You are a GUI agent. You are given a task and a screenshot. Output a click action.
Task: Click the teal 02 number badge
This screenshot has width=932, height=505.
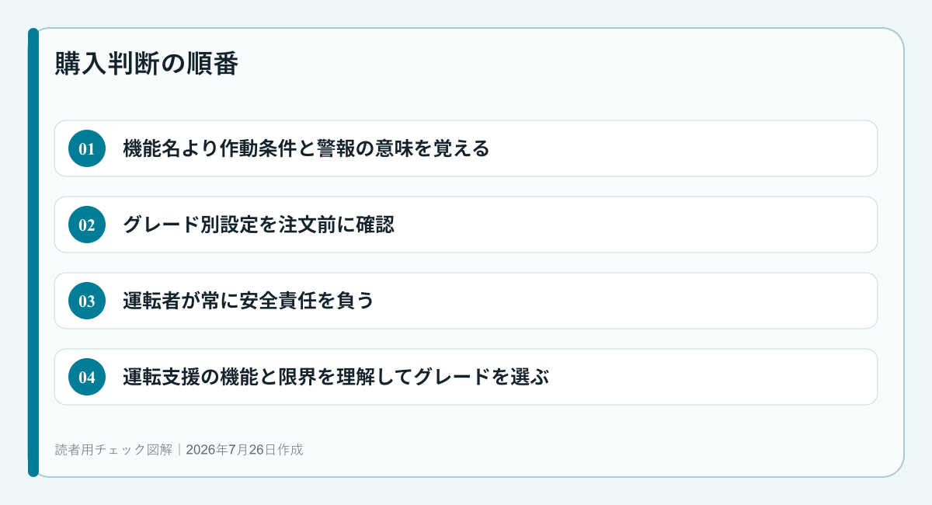tap(87, 225)
